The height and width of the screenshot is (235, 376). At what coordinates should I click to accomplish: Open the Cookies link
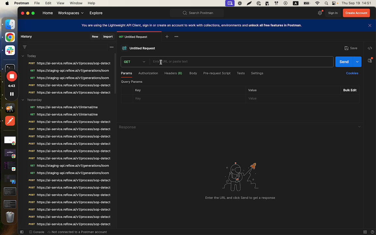[352, 73]
